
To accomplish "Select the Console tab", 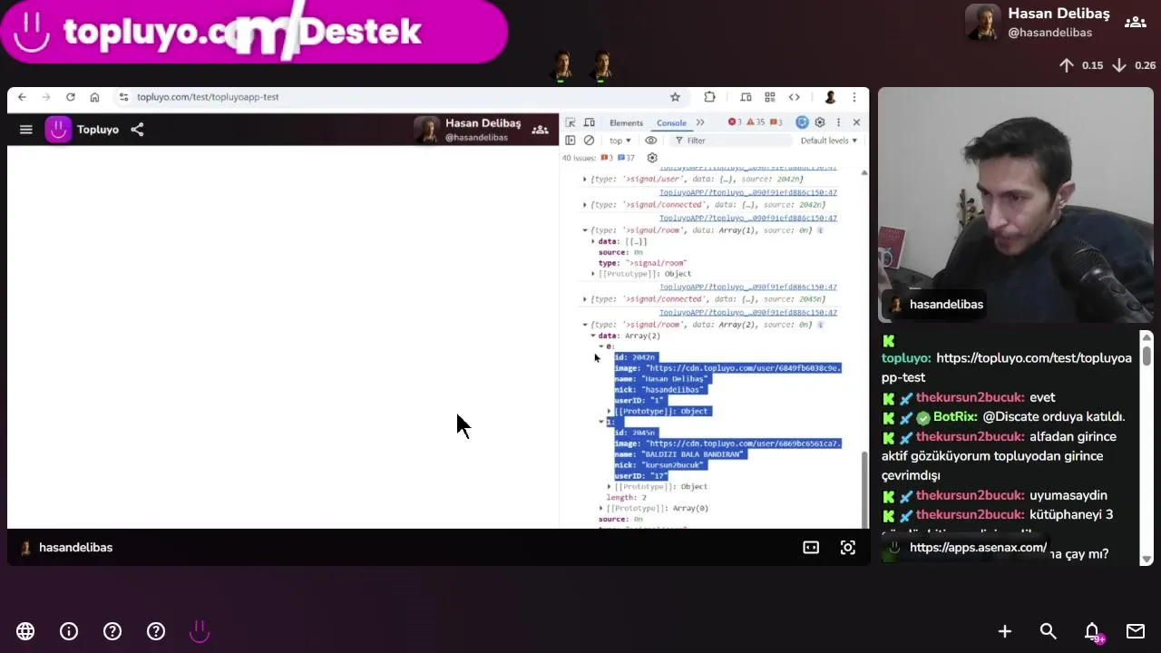I will 672,122.
